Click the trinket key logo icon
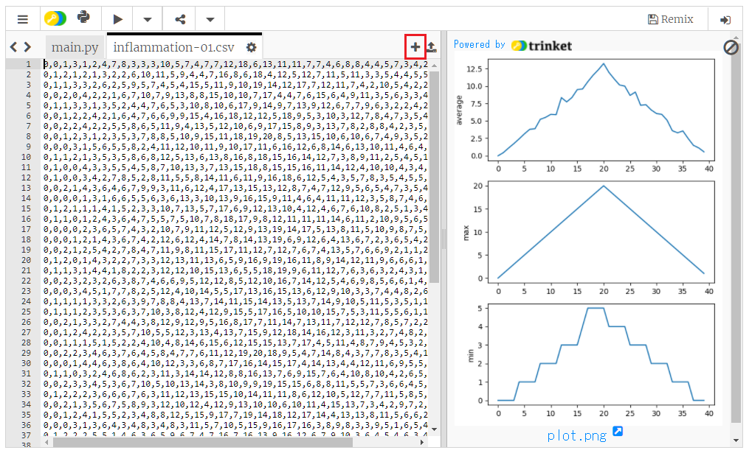This screenshot has height=453, width=749. click(x=55, y=18)
